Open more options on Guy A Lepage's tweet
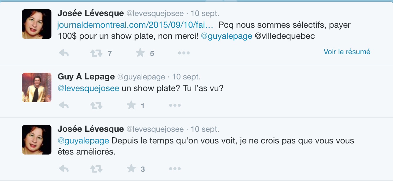393x181 pixels. [175, 106]
